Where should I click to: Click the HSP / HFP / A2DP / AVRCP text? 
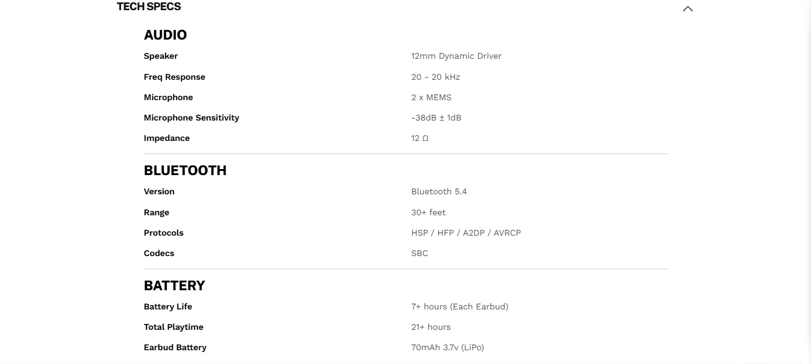point(466,233)
